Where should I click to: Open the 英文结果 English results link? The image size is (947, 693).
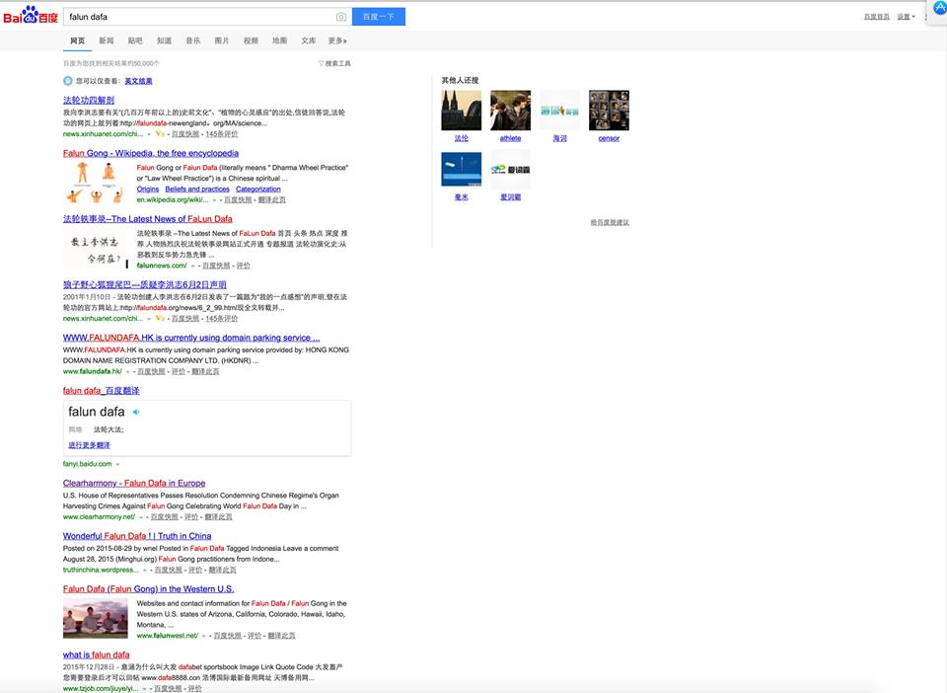coord(138,81)
